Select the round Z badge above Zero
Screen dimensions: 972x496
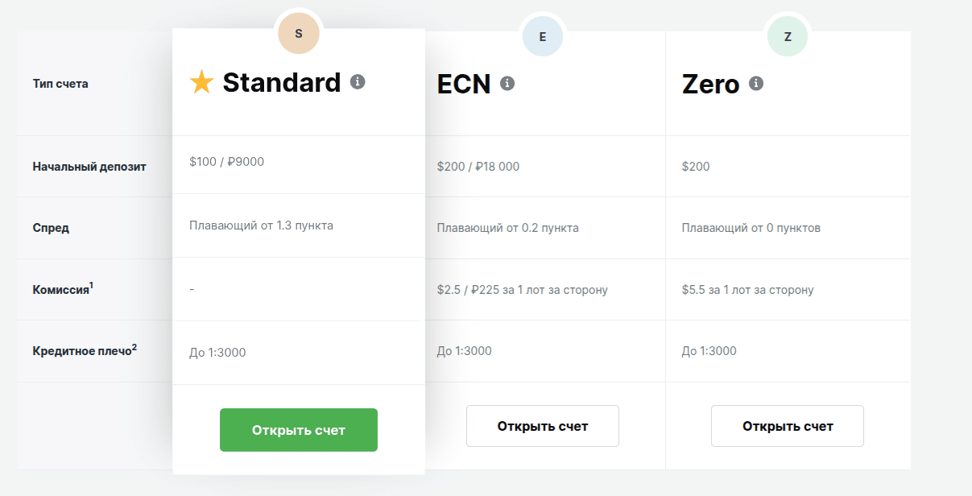point(788,36)
